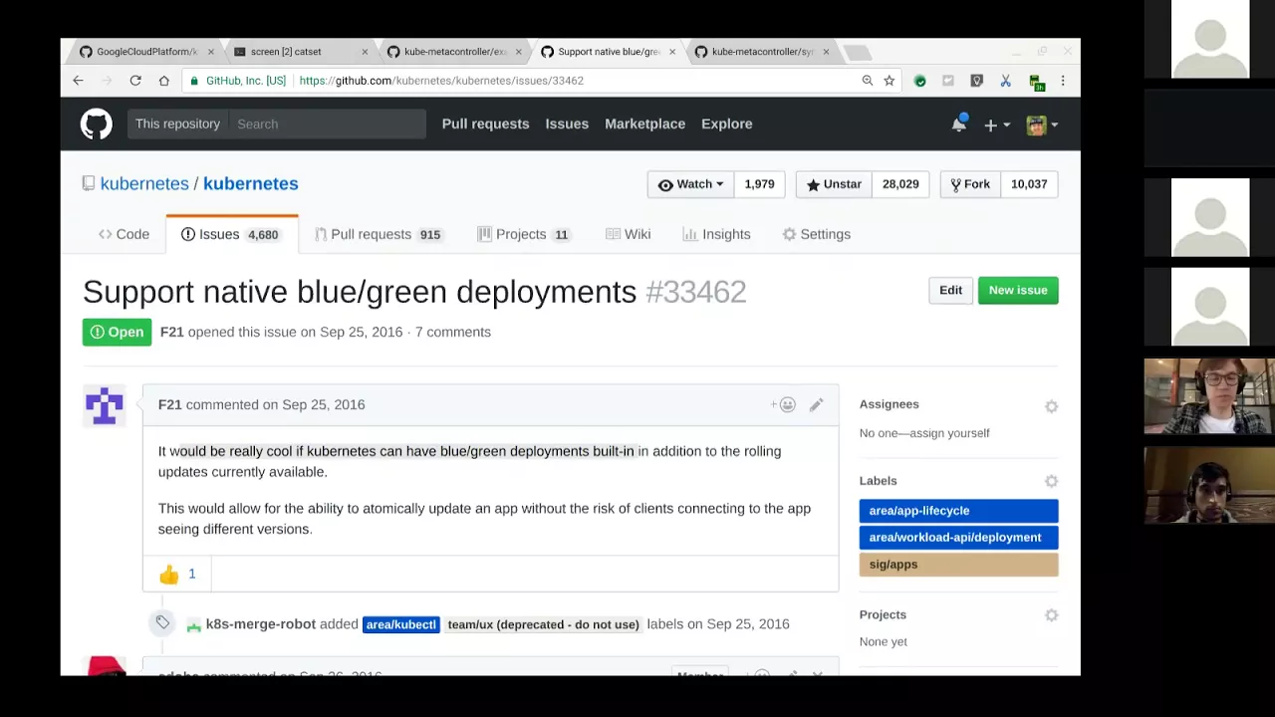Close the Support native blue/green tab
Screen dimensions: 1275x717
tap(672, 52)
